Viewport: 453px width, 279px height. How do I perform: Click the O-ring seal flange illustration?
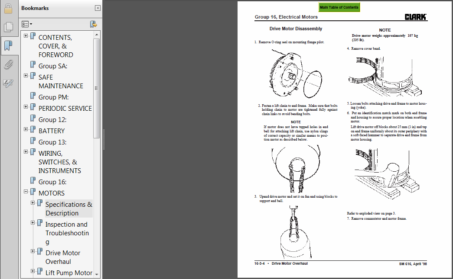tap(295, 74)
